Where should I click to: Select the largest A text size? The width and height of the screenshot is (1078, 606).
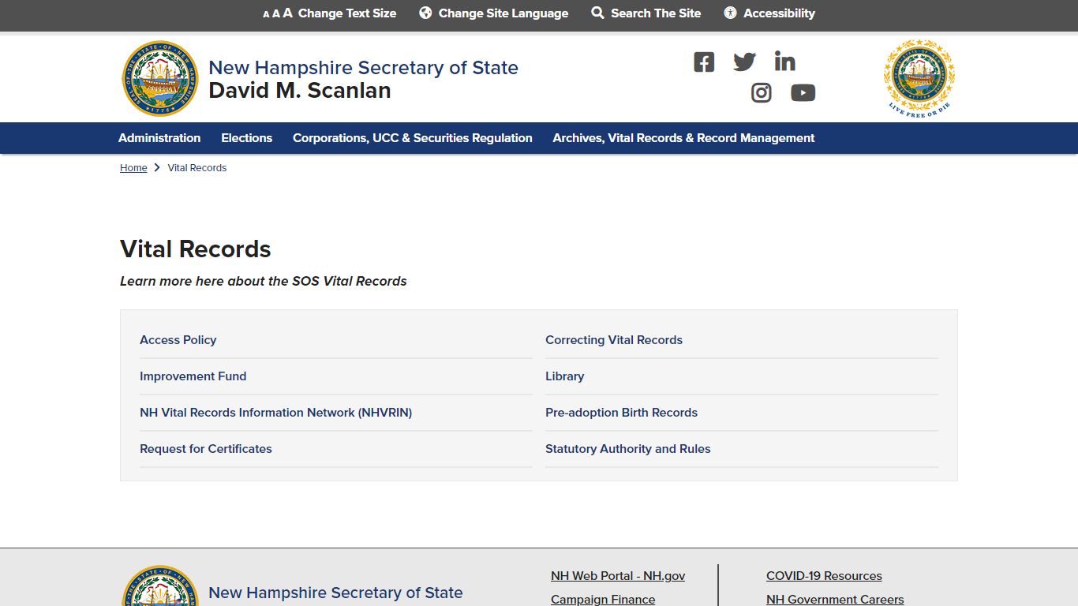(x=287, y=13)
